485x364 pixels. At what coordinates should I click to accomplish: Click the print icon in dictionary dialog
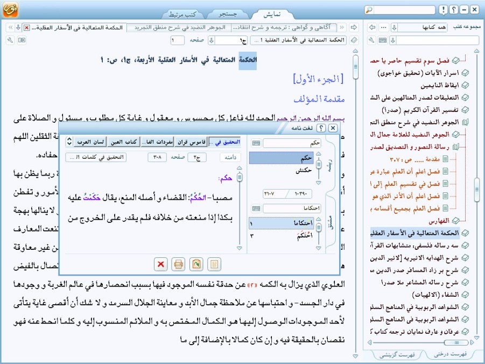(179, 264)
